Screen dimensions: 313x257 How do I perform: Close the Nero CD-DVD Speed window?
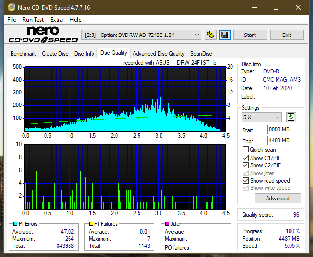coord(298,7)
